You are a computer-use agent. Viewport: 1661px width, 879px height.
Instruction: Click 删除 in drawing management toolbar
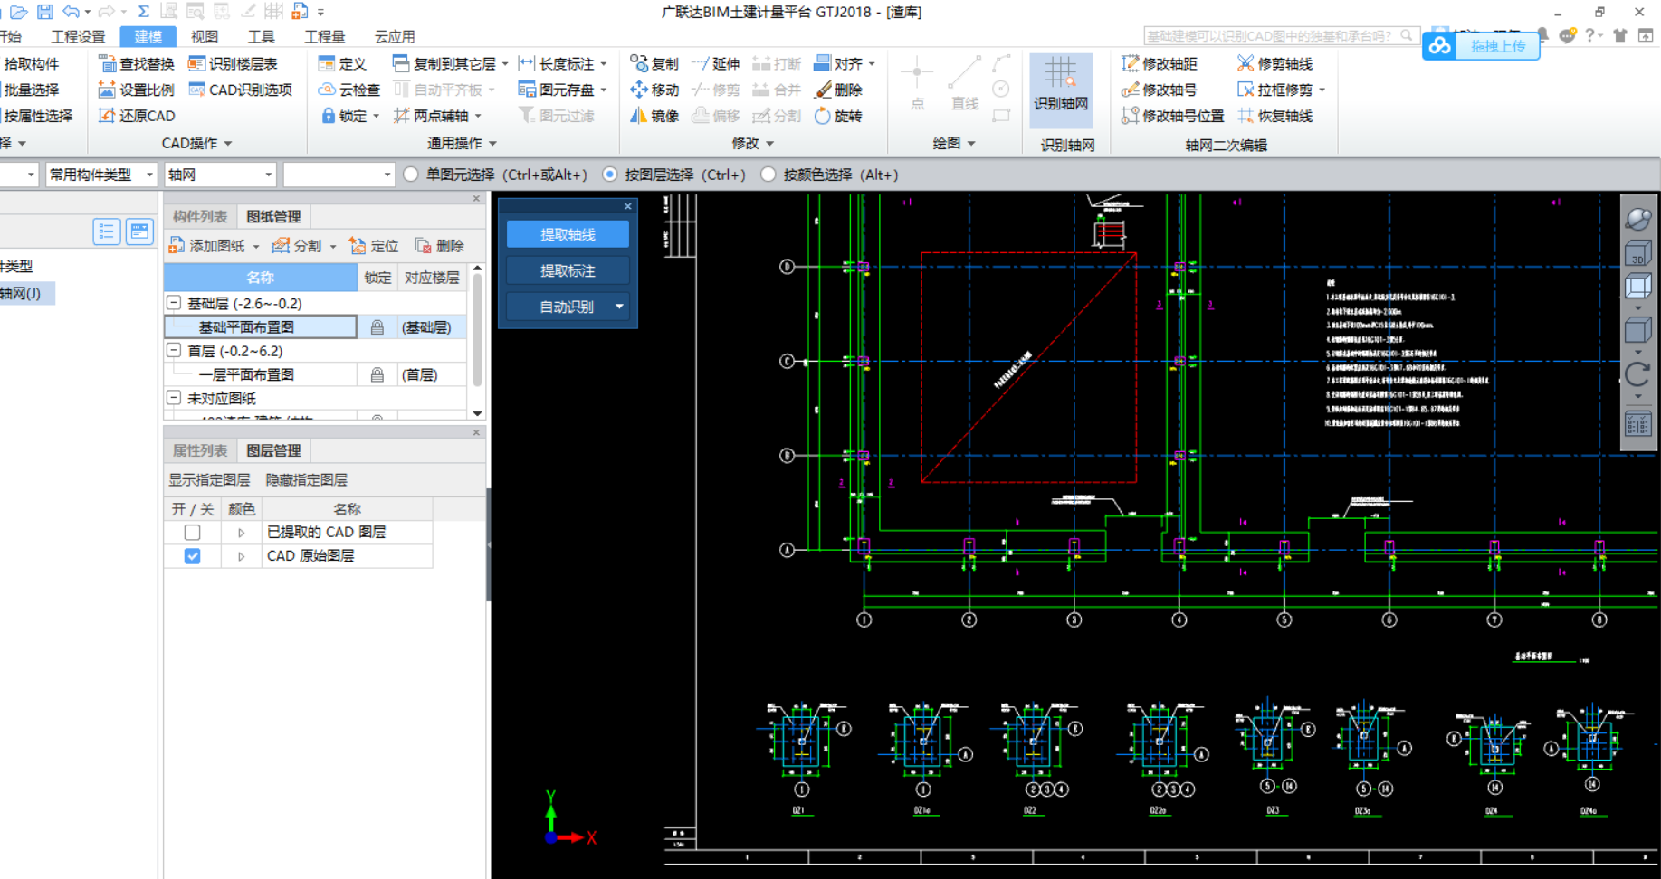pos(439,246)
